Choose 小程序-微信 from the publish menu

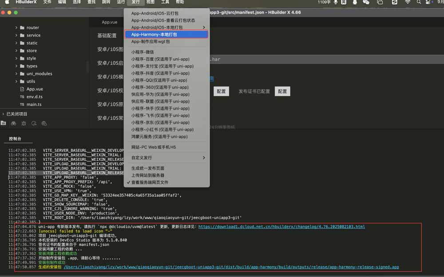[x=143, y=52]
